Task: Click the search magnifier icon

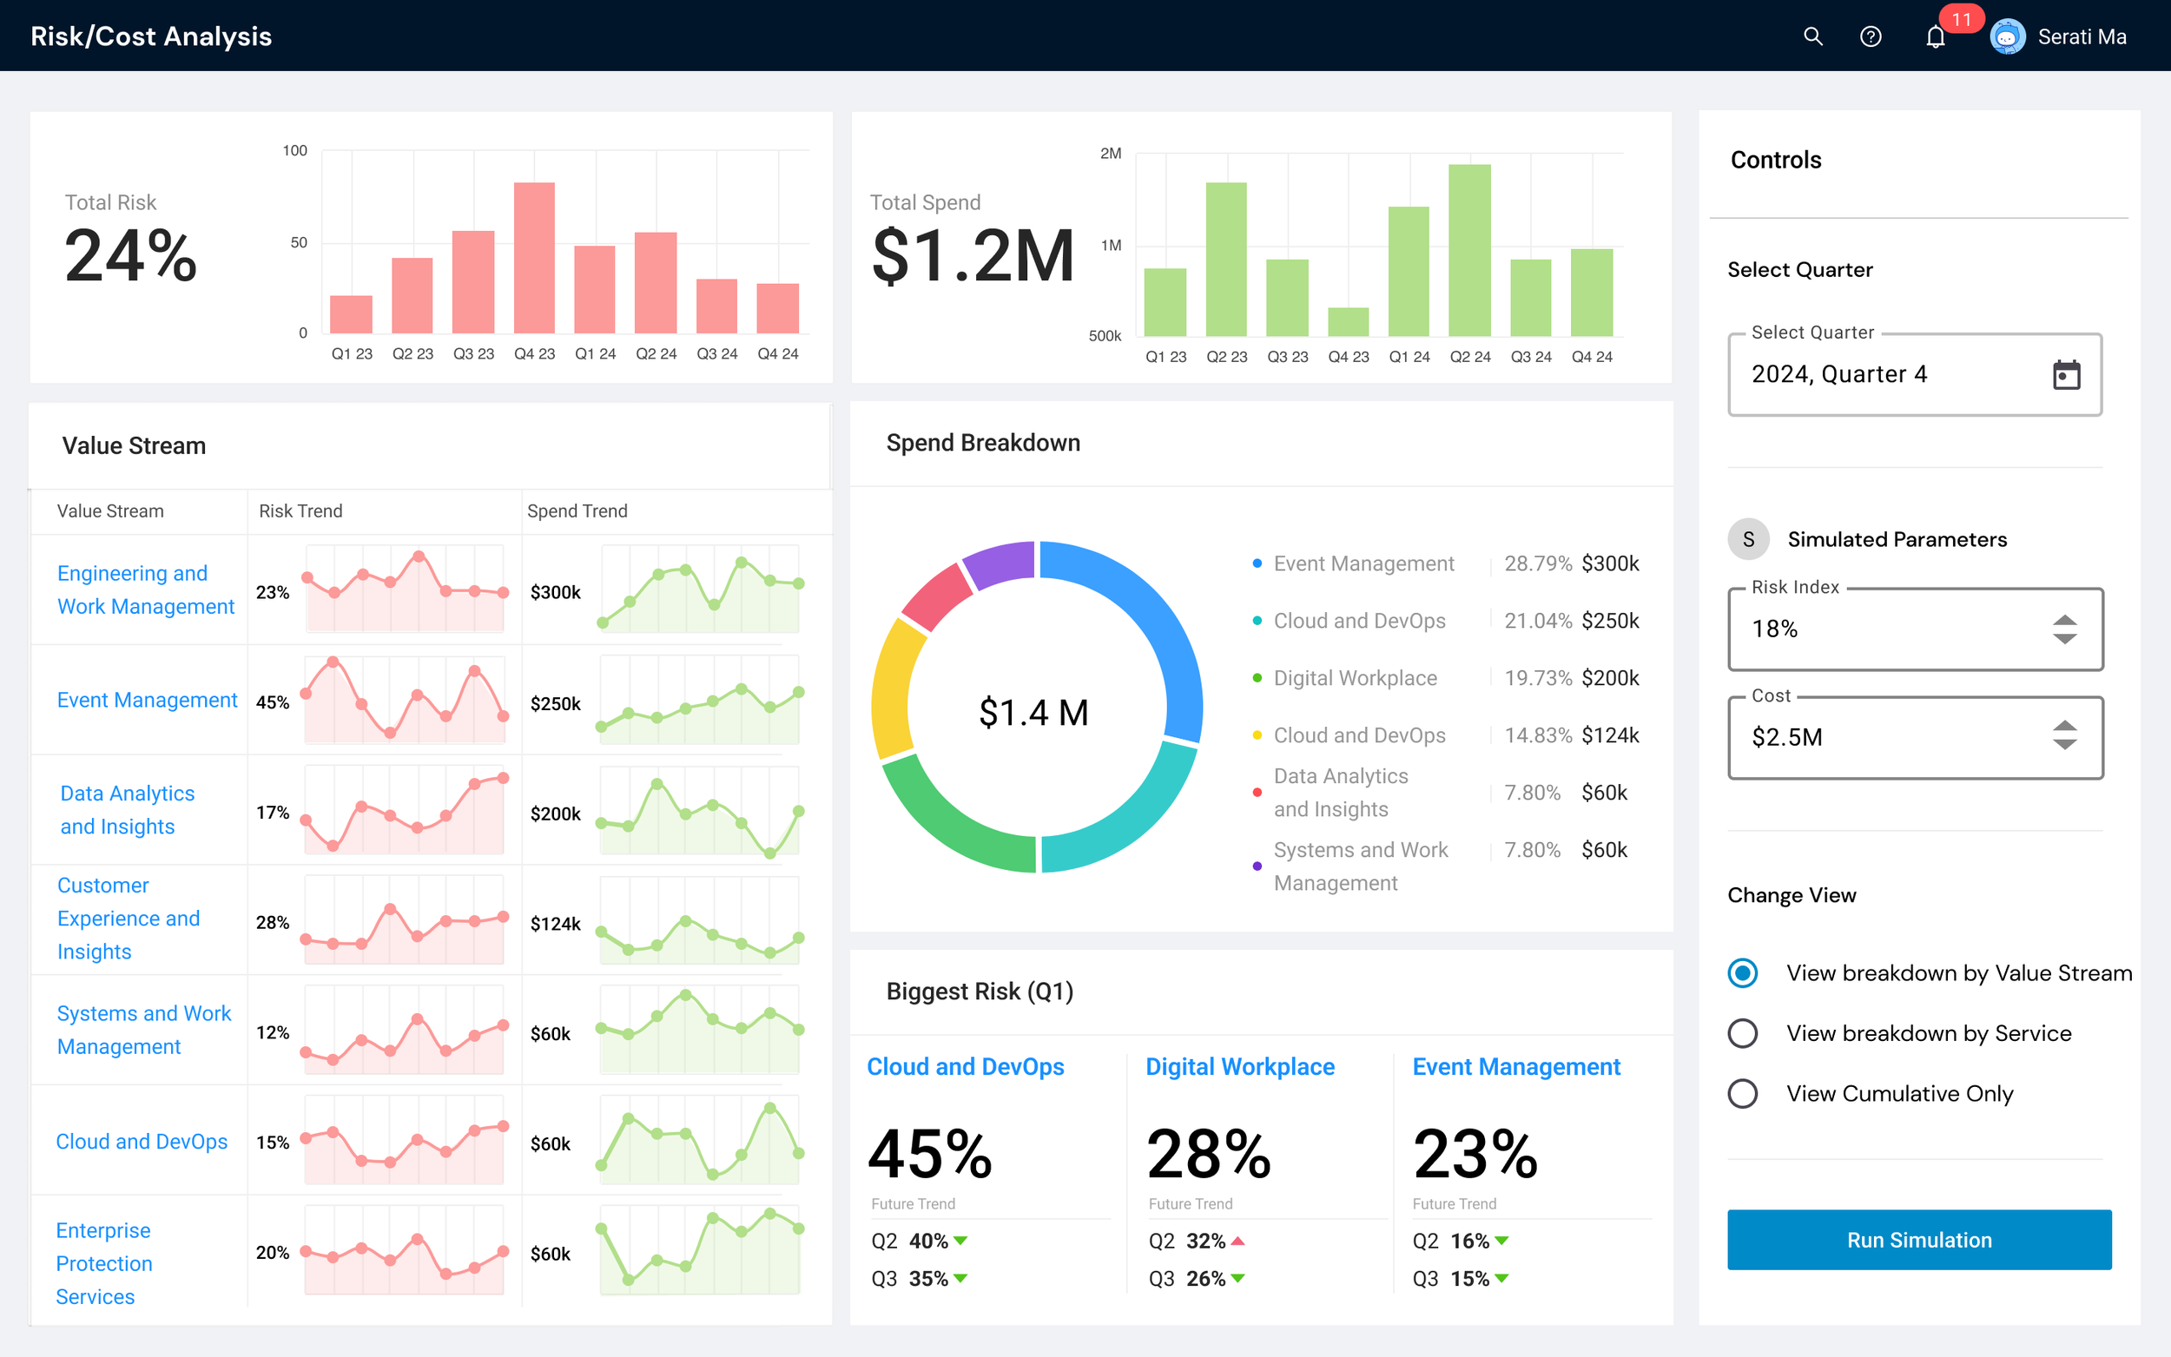Action: pos(1813,36)
